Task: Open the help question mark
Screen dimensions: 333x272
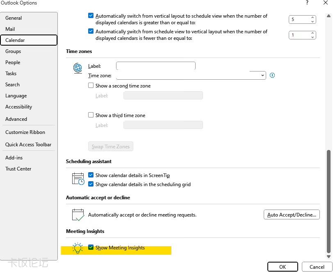Action: [307, 3]
